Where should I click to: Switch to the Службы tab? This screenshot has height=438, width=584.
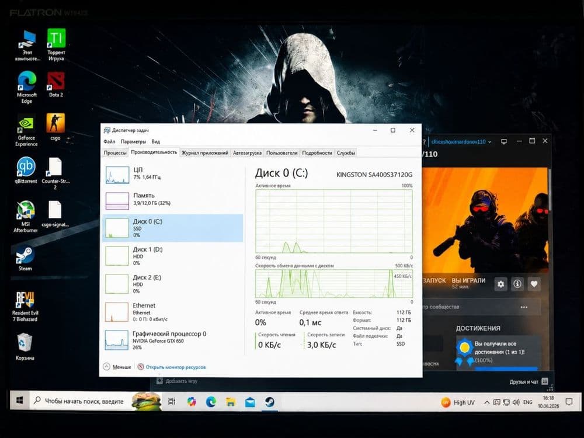pos(346,152)
